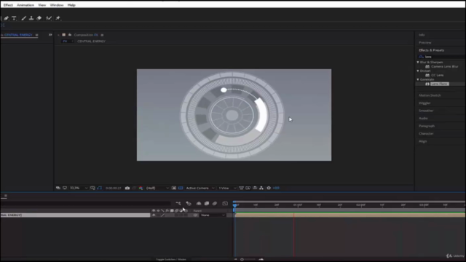The image size is (466, 262).
Task: Toggle Draft 3D icon in timeline
Action: pyautogui.click(x=189, y=204)
